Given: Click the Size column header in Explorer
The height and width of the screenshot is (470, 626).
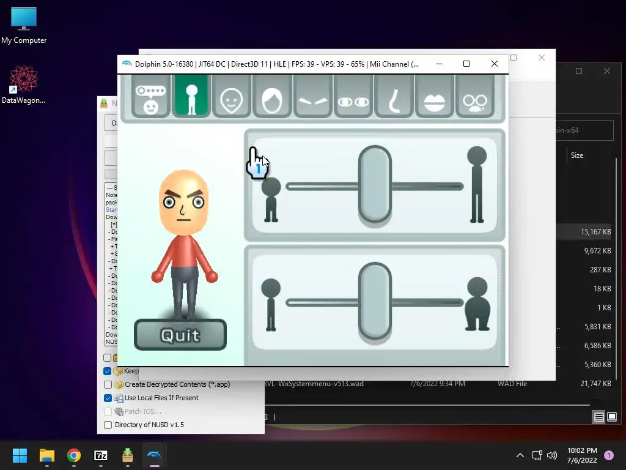Looking at the screenshot, I should pos(577,155).
